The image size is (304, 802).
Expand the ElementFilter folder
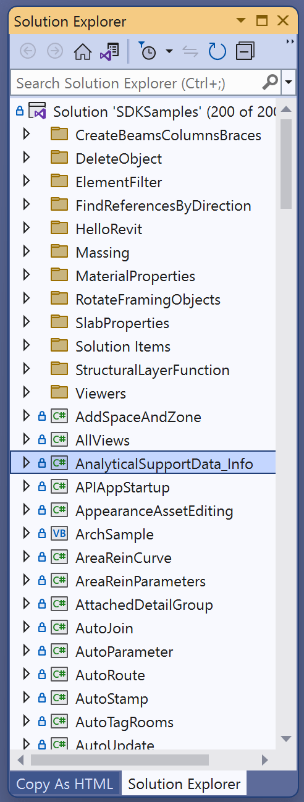pyautogui.click(x=26, y=182)
